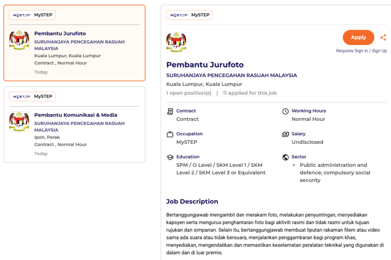Click the Ipoh, Perak location text
Screen dimensions: 391x260
47,137
